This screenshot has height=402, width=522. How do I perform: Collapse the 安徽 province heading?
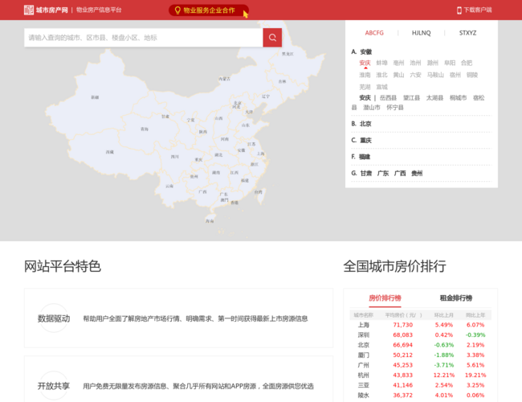coord(366,51)
